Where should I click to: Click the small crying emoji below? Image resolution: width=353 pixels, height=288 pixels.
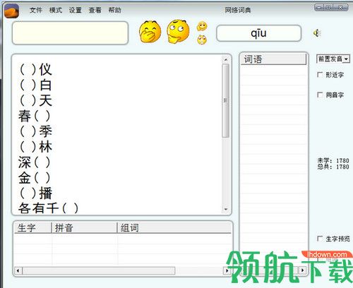[202, 40]
